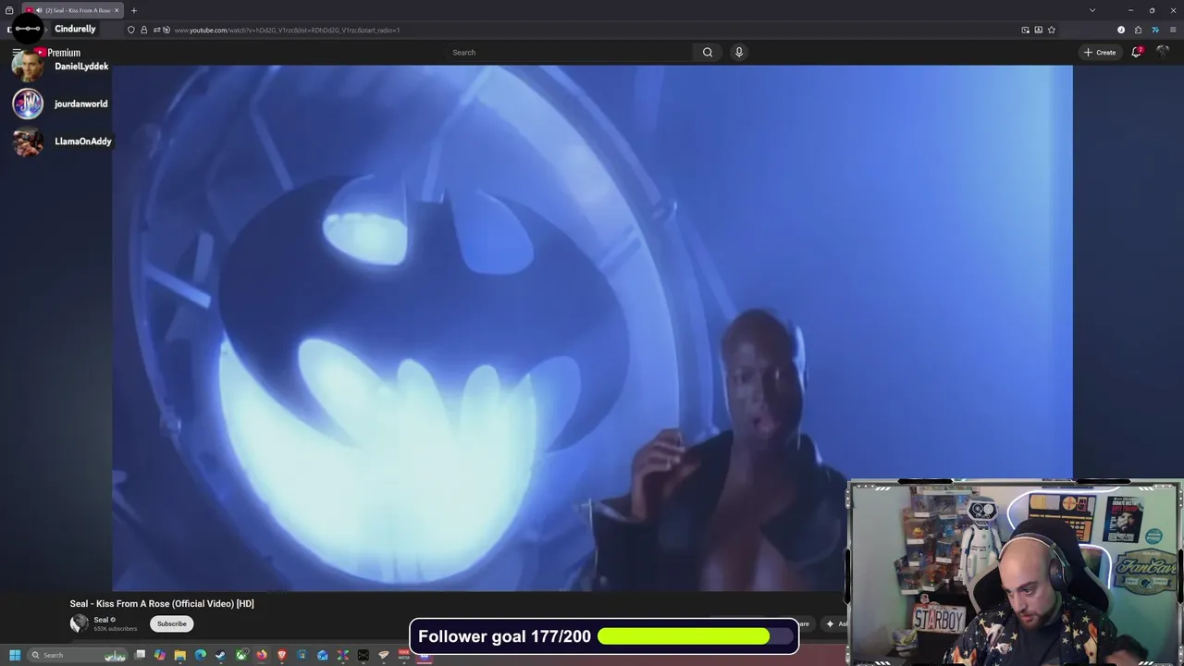Open File Explorer from the taskbar

click(x=180, y=655)
